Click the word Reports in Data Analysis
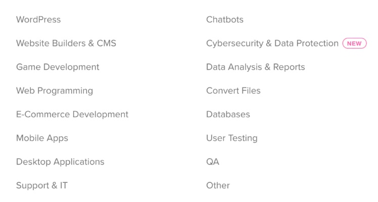This screenshot has height=202, width=378. point(289,67)
